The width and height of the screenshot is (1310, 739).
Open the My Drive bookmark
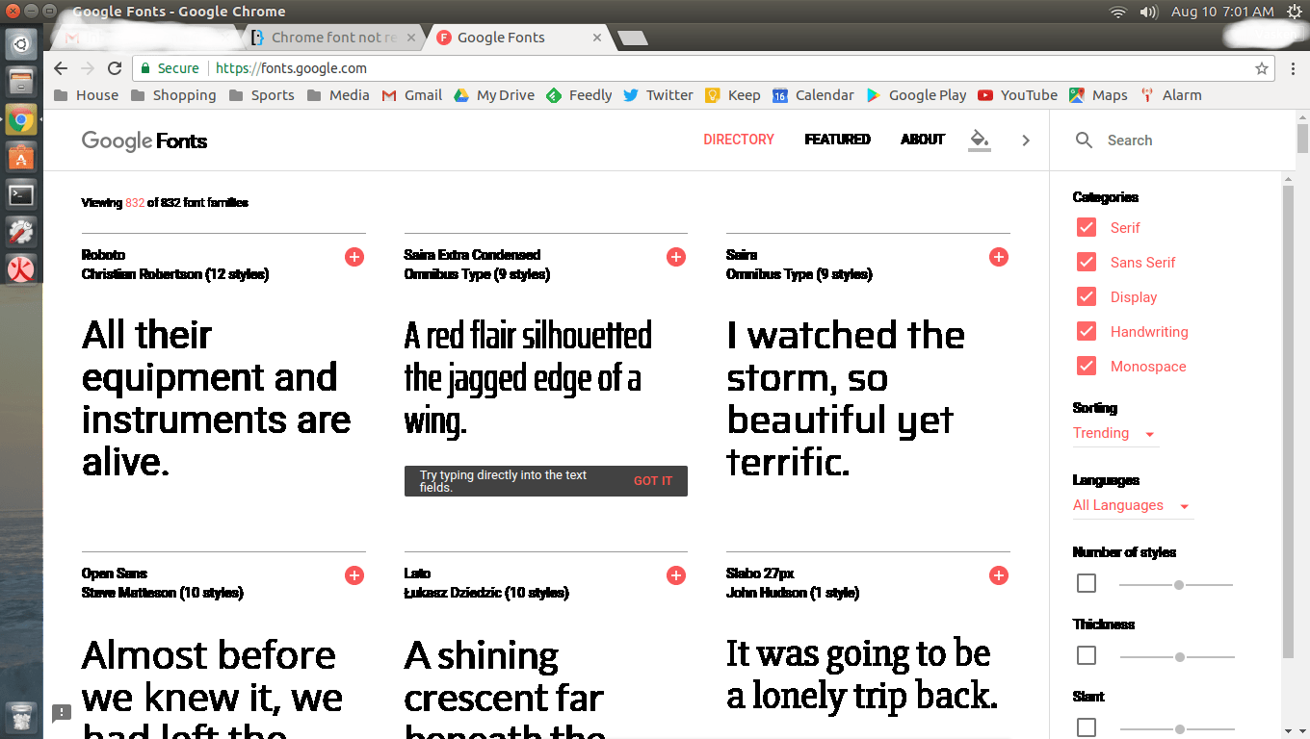pyautogui.click(x=494, y=95)
